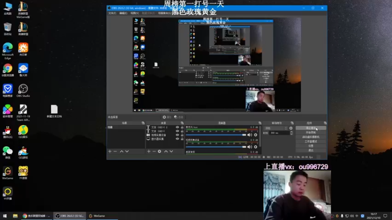Open the 视图(V) menu

[x=134, y=13]
